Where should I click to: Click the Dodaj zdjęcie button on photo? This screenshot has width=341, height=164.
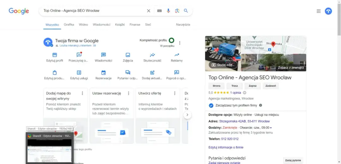click(x=223, y=65)
